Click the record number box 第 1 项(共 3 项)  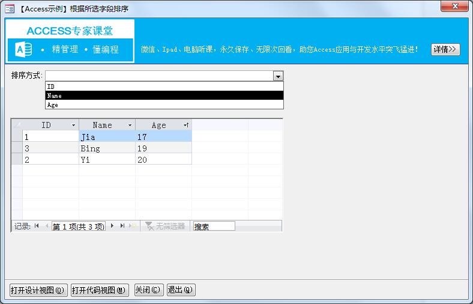[x=79, y=226]
